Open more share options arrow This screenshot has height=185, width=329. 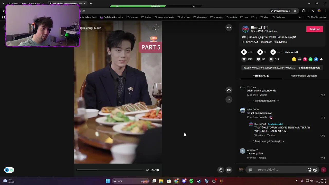pyautogui.click(x=321, y=59)
